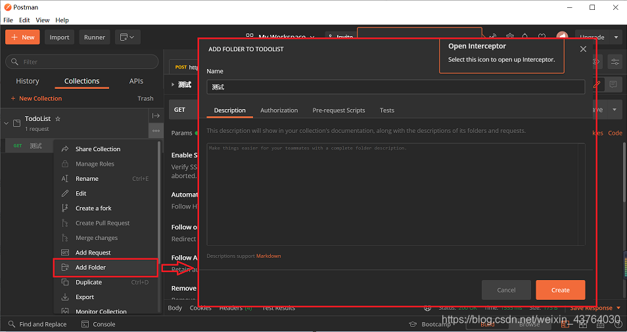Collapse the TodoList collection chevron
627x332 pixels.
[6, 123]
